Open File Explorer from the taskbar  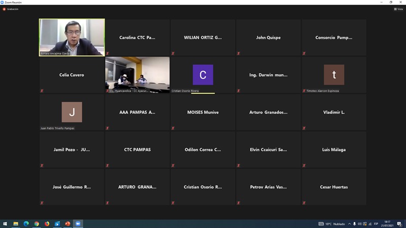pyautogui.click(x=16, y=223)
